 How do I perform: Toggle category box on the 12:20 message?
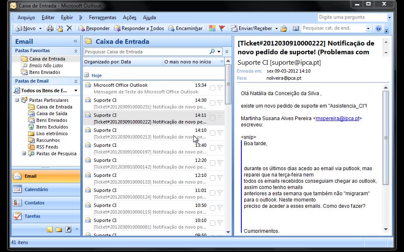point(212,163)
